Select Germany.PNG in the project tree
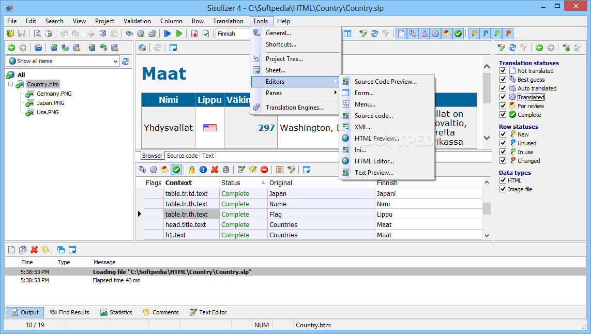591x334 pixels. click(54, 94)
